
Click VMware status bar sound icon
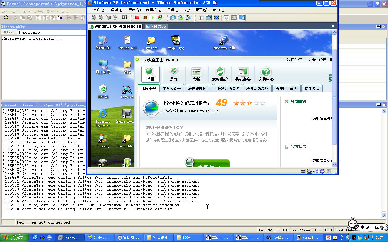316,171
